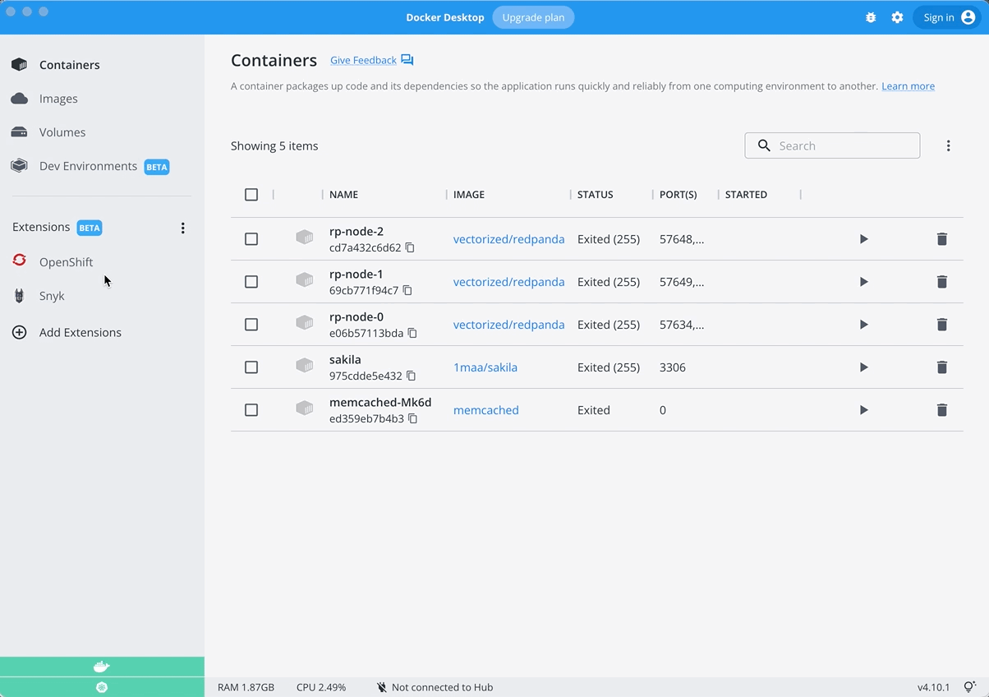The image size is (989, 697).
Task: Click the memcached-Mk6d container cube icon
Action: pyautogui.click(x=305, y=409)
